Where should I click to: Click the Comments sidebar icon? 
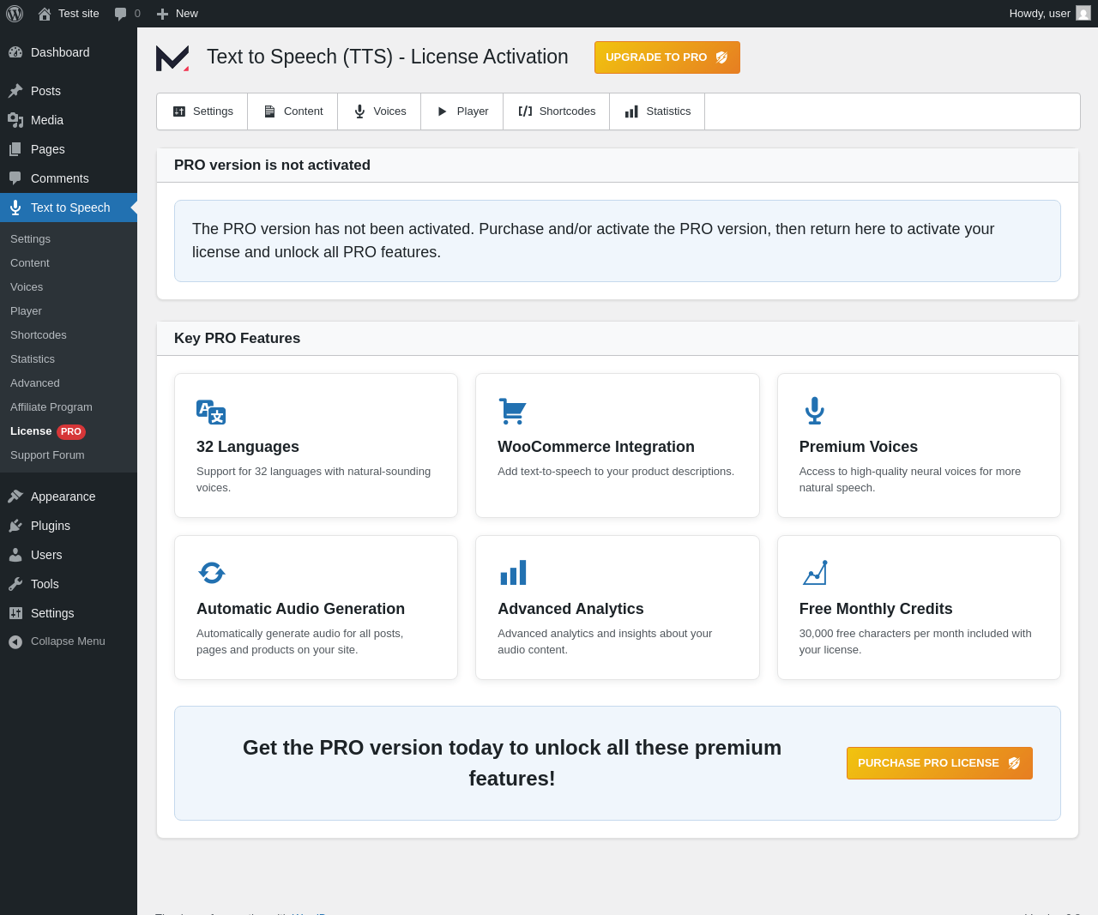tap(15, 178)
